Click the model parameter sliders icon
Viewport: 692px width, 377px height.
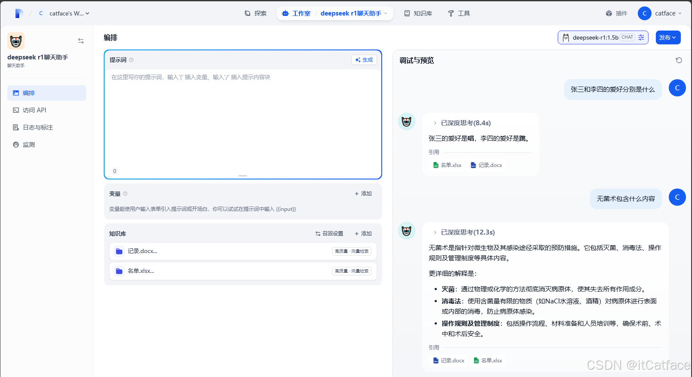(x=641, y=37)
